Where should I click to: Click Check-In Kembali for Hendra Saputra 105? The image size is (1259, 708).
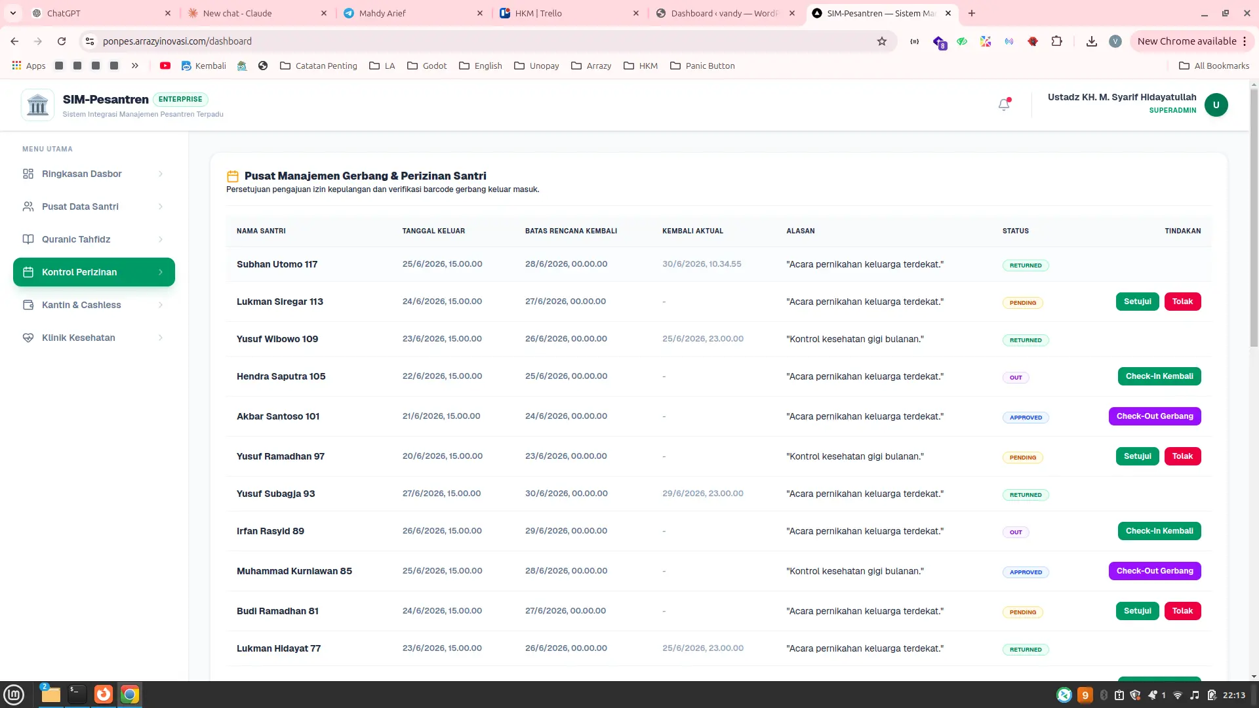[1159, 376]
